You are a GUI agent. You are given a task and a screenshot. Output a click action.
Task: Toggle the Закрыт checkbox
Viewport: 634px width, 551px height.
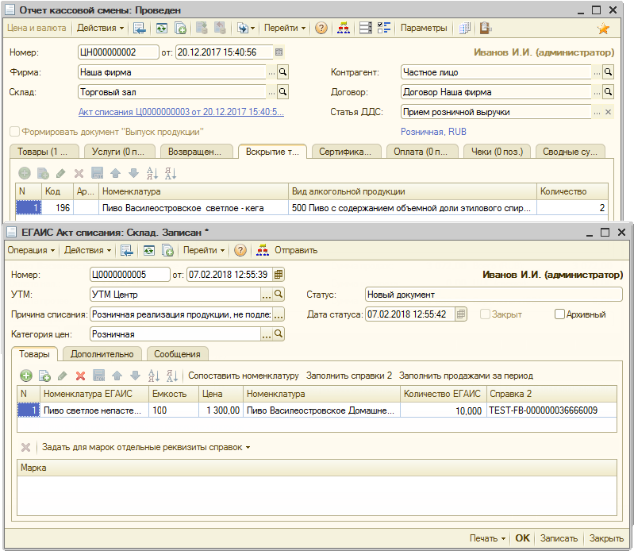tap(486, 314)
